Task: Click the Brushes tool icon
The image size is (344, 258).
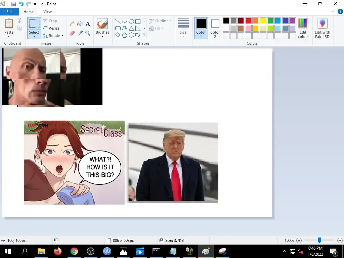Action: point(102,24)
